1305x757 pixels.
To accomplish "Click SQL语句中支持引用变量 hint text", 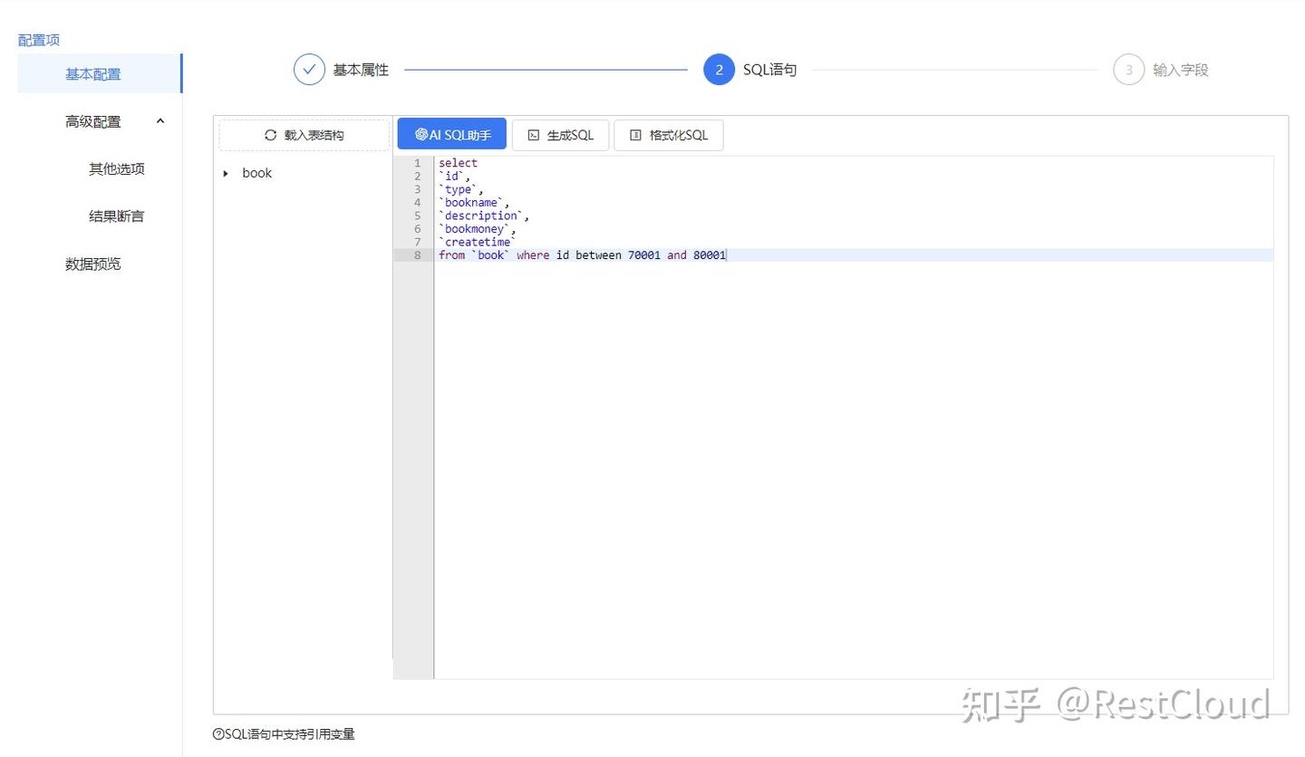I will click(x=289, y=734).
